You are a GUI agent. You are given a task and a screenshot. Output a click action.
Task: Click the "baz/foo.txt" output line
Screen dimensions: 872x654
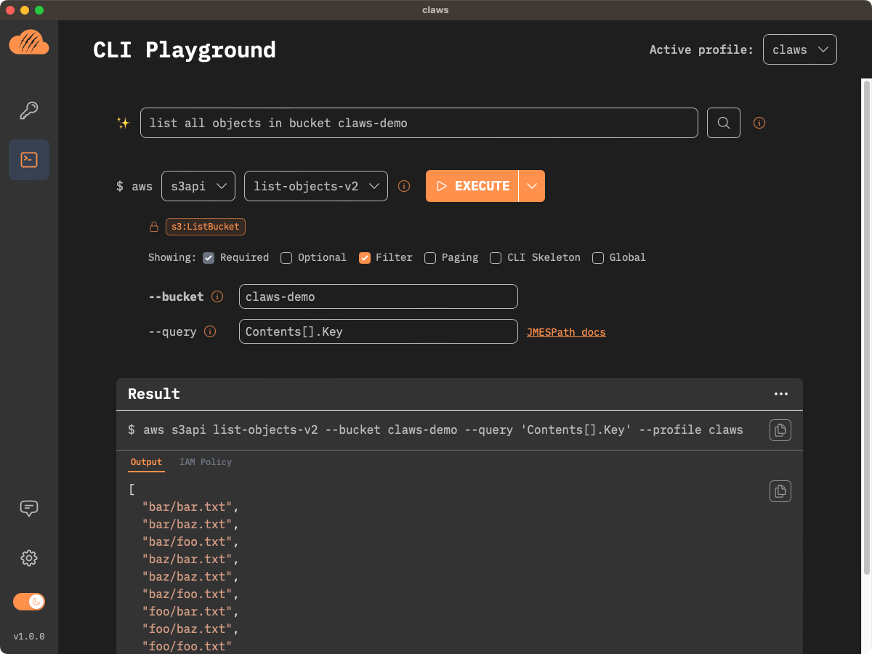(x=190, y=594)
